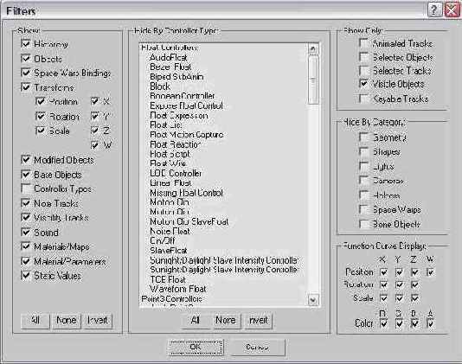Click None button under controller list

pos(226,320)
